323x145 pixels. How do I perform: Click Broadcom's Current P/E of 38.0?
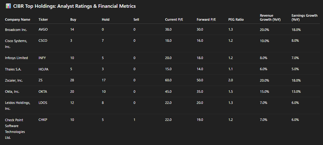coord(168,29)
